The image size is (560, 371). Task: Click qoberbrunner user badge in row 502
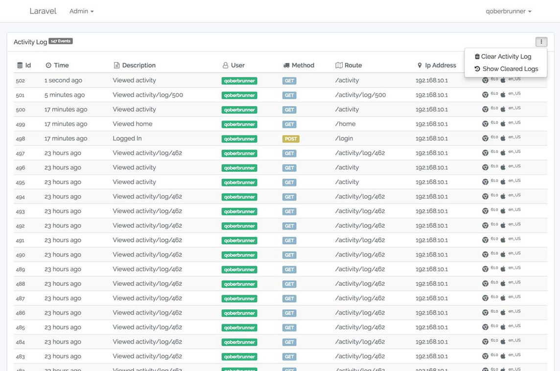pyautogui.click(x=239, y=81)
